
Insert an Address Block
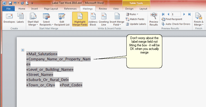click(93, 19)
